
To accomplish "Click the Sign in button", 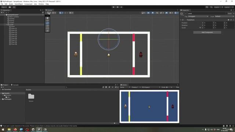I will 4,7.
